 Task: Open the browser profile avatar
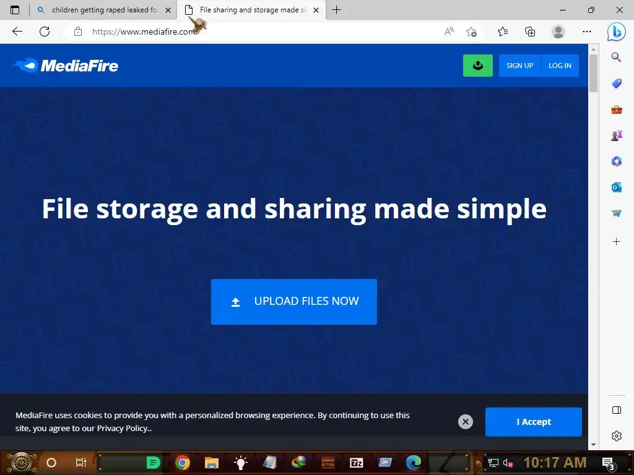[x=558, y=32]
